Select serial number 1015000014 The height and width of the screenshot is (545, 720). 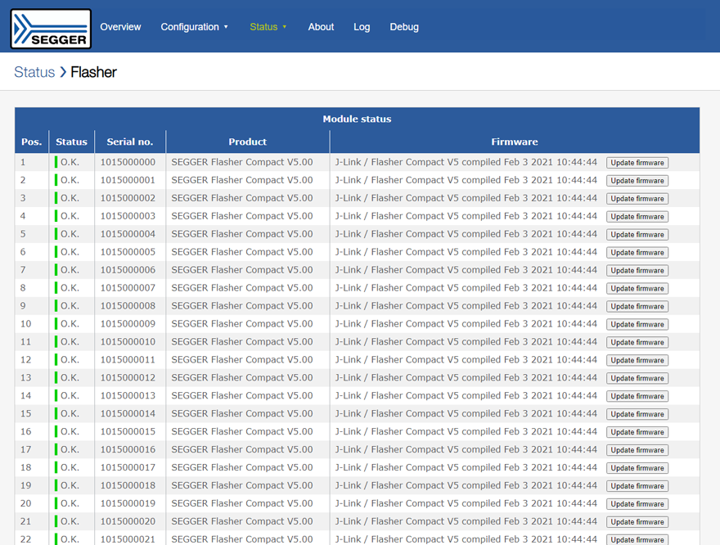pos(128,413)
